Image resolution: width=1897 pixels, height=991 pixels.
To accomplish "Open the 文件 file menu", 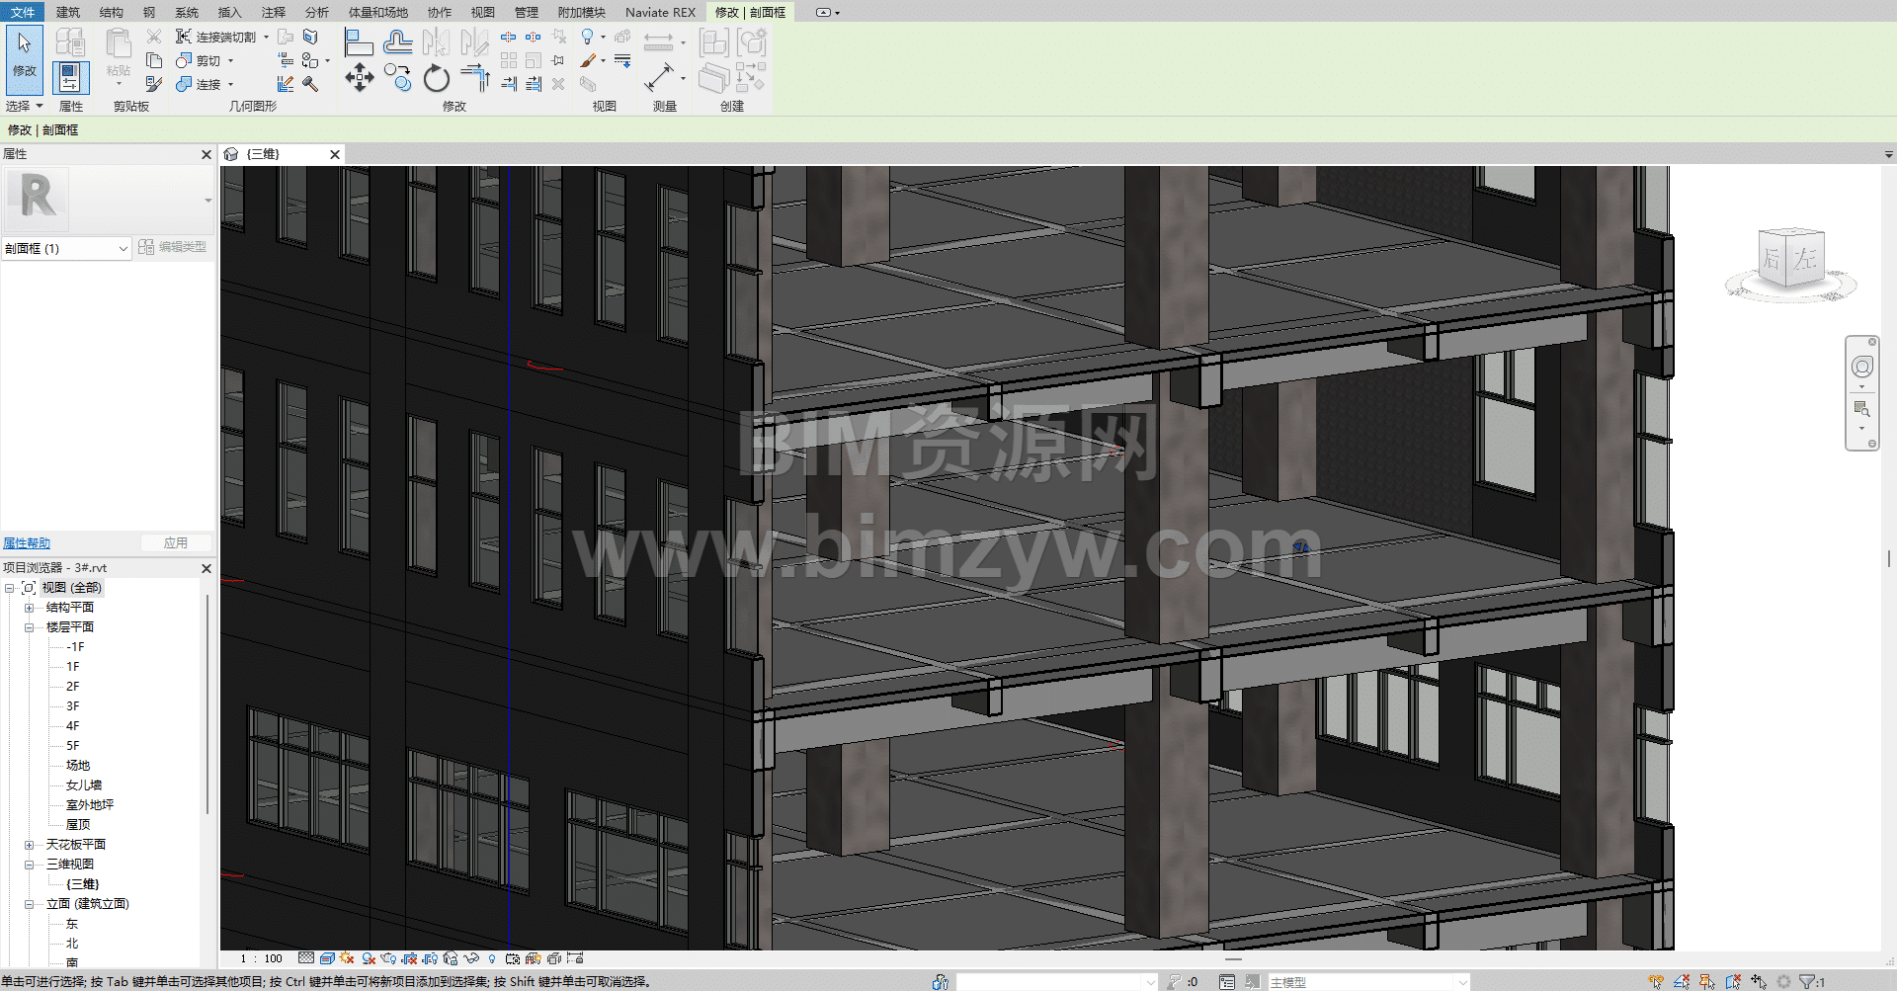I will [22, 12].
